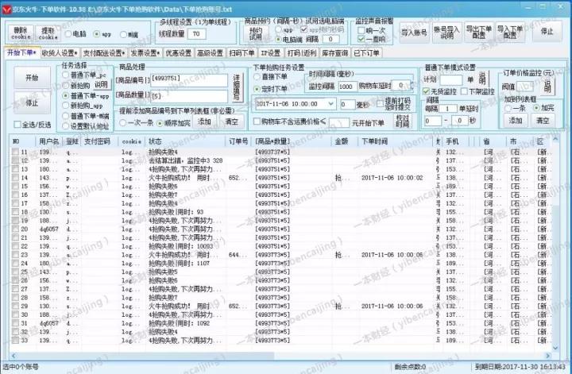The image size is (572, 374).
Task: Open the 优惠设置 tab
Action: [179, 53]
